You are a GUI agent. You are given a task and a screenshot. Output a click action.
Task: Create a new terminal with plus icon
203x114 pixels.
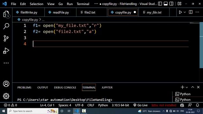click(x=182, y=87)
